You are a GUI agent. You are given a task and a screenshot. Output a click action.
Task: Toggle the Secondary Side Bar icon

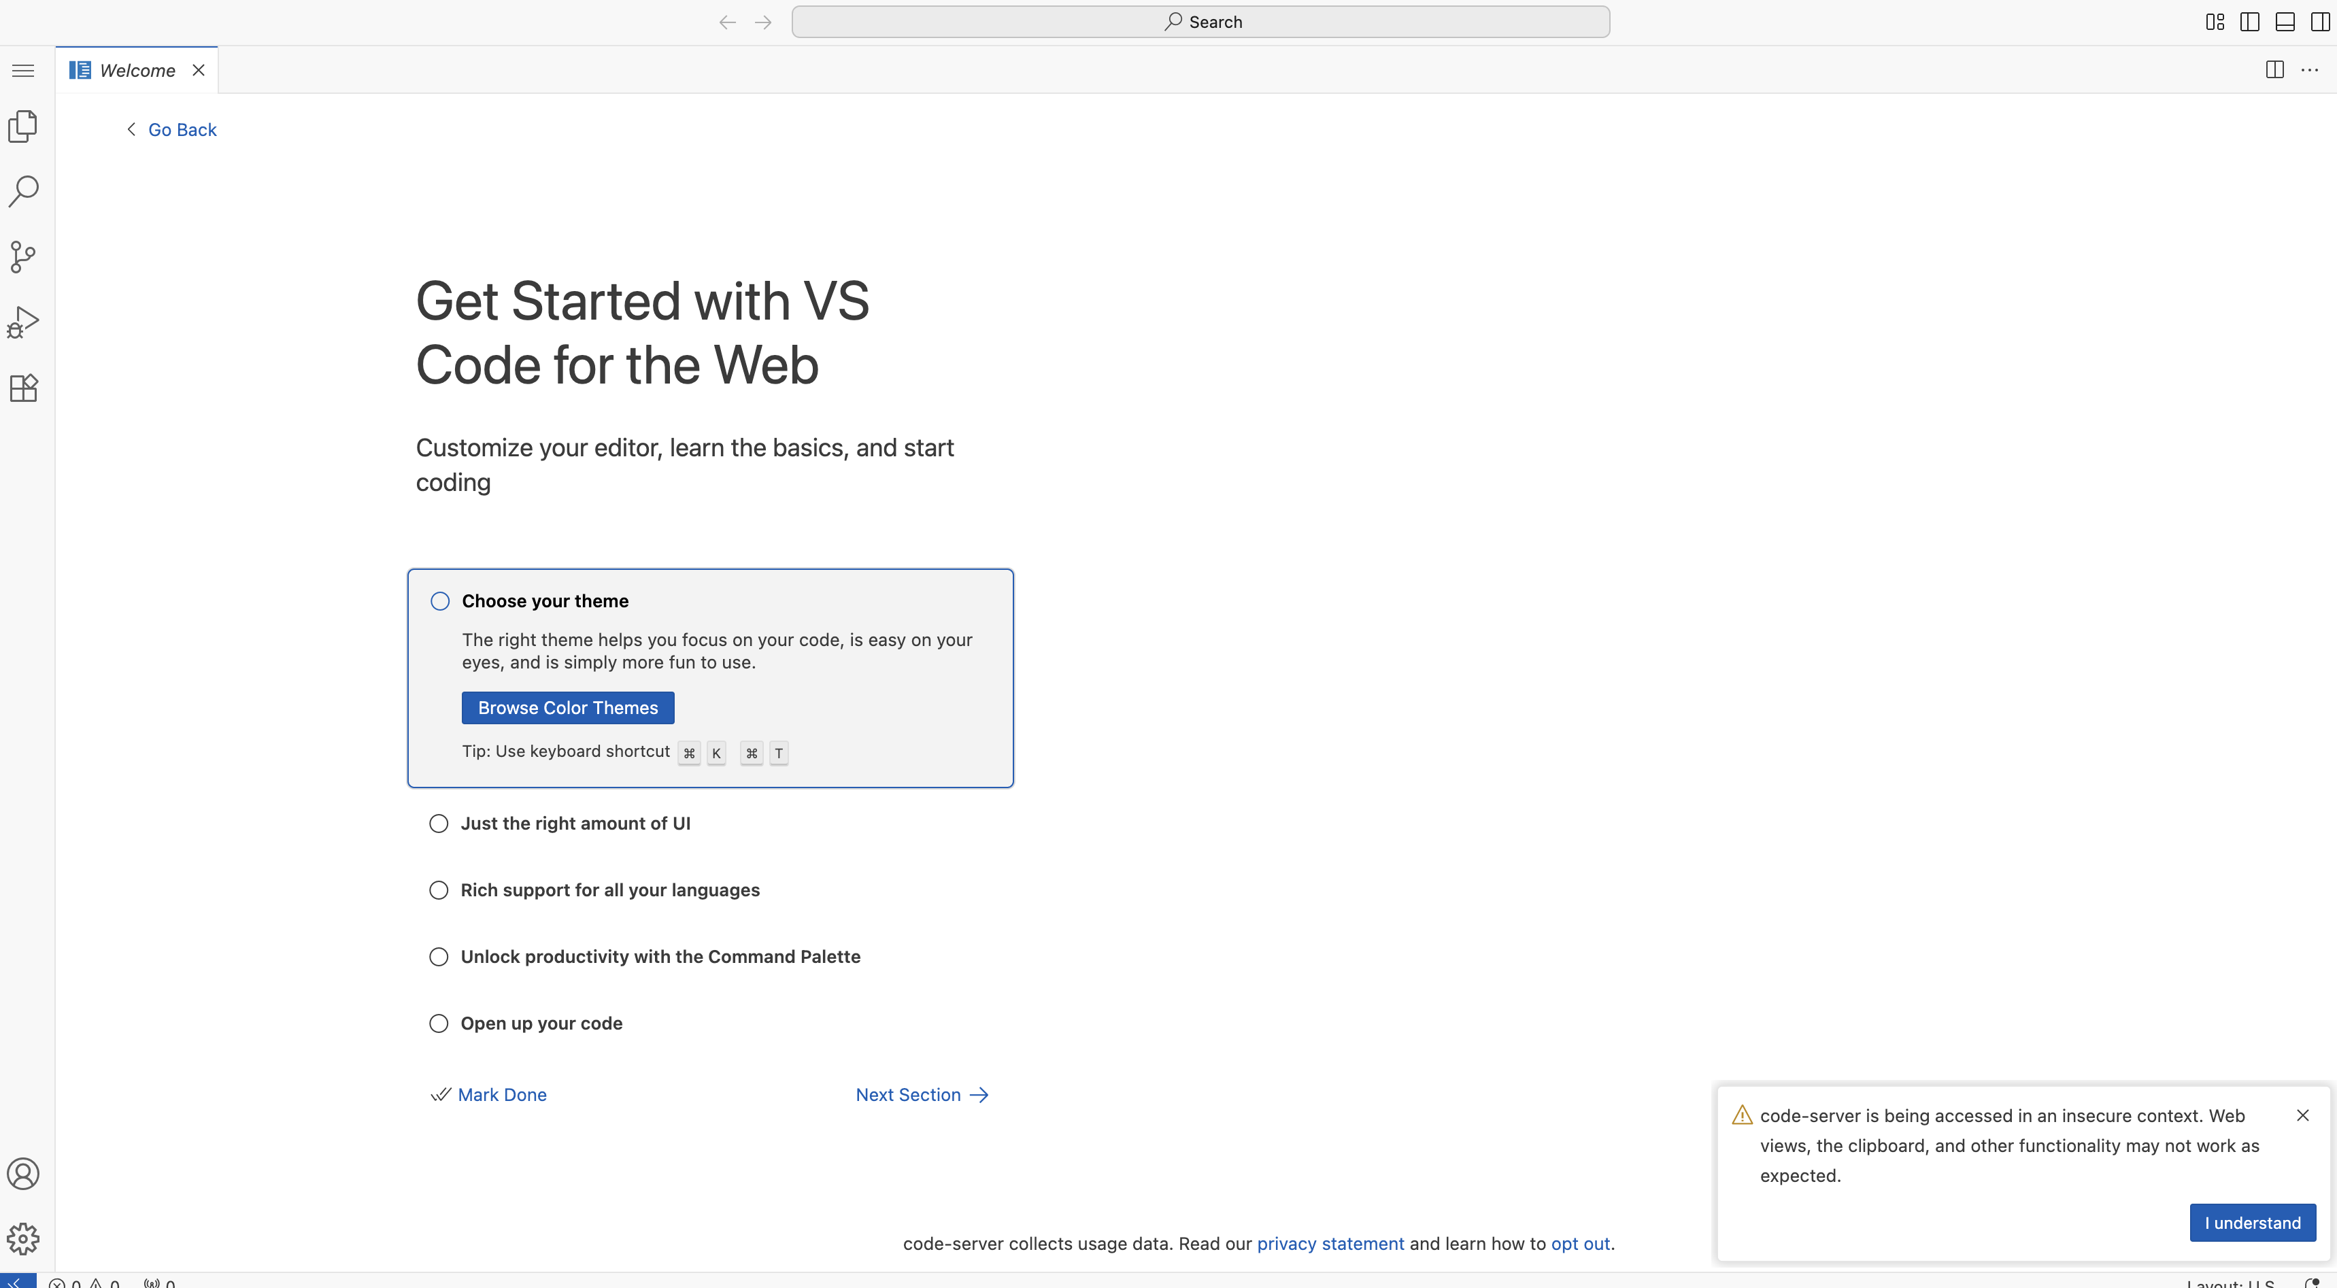coord(2321,22)
